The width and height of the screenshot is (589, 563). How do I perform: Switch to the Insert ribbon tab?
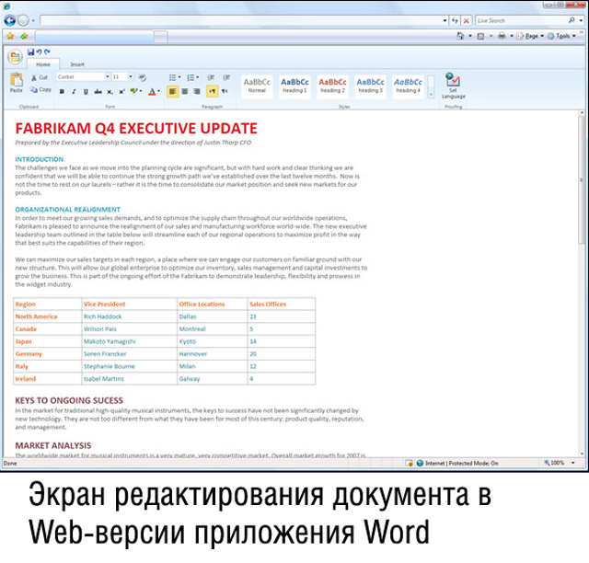77,64
